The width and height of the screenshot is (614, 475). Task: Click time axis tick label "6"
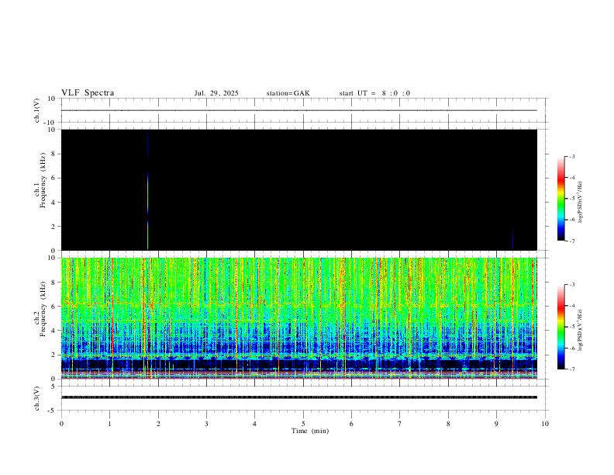pyautogui.click(x=351, y=424)
